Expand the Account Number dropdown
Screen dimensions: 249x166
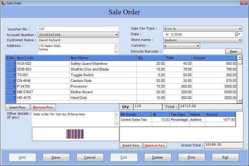pyautogui.click(x=117, y=35)
